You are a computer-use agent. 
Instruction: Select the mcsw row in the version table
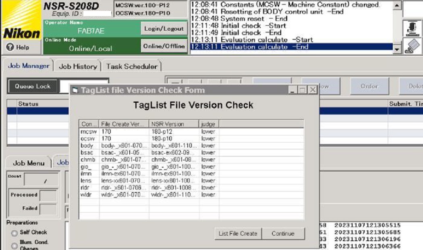click(191, 131)
